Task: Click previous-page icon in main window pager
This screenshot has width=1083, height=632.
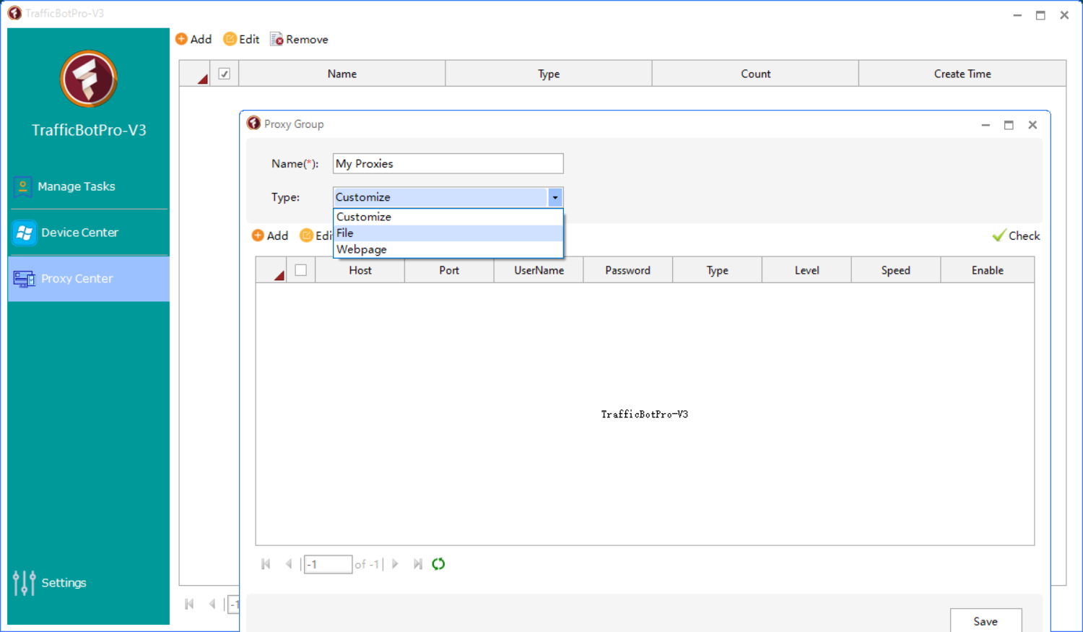Action: click(x=212, y=604)
